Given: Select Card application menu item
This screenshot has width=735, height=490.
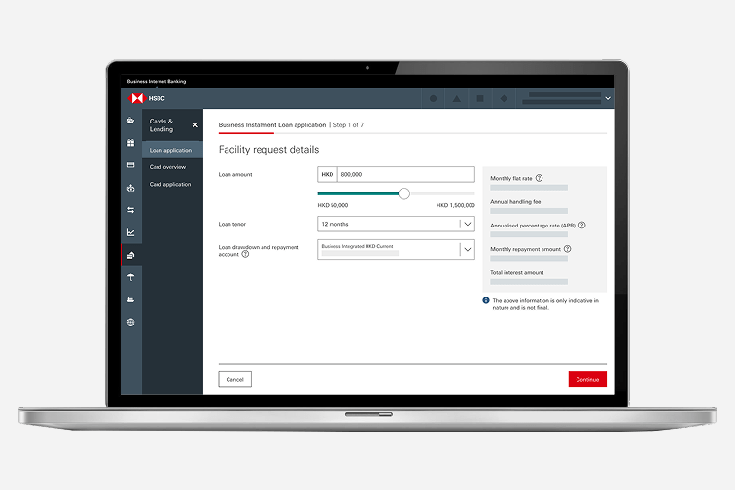Looking at the screenshot, I should coord(170,185).
